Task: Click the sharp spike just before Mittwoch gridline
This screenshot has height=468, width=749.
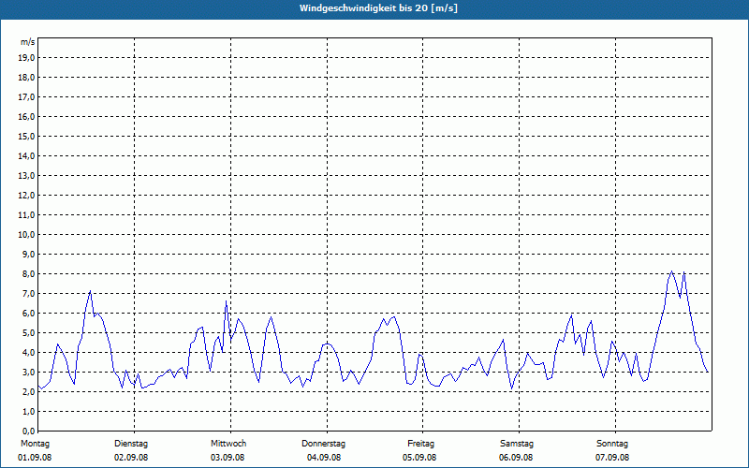Action: pyautogui.click(x=226, y=301)
